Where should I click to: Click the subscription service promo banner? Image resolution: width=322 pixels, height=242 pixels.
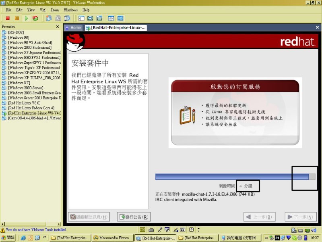(x=235, y=113)
